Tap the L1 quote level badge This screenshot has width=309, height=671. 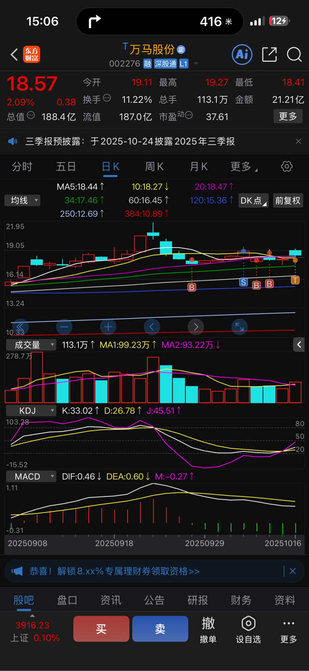pos(183,64)
